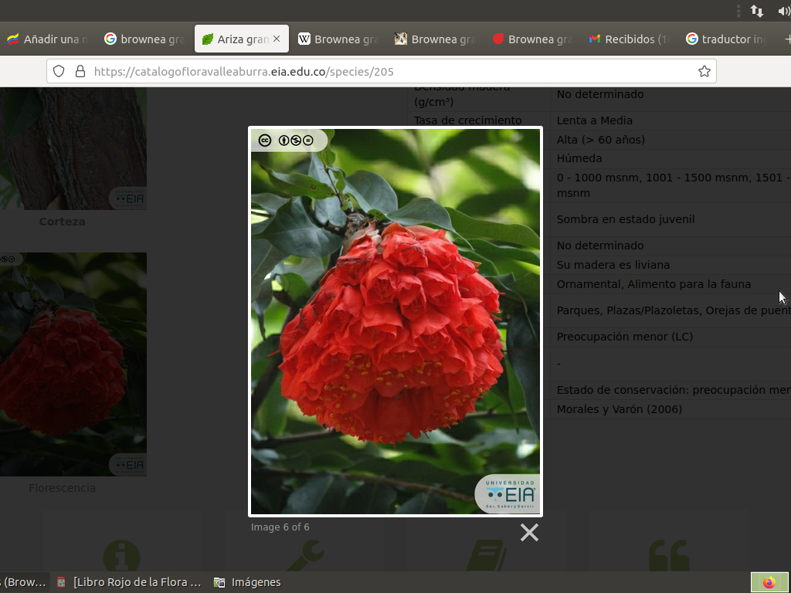This screenshot has width=791, height=593.
Task: Click the 'Preocupación menor (LC)' cell
Action: pyautogui.click(x=624, y=337)
